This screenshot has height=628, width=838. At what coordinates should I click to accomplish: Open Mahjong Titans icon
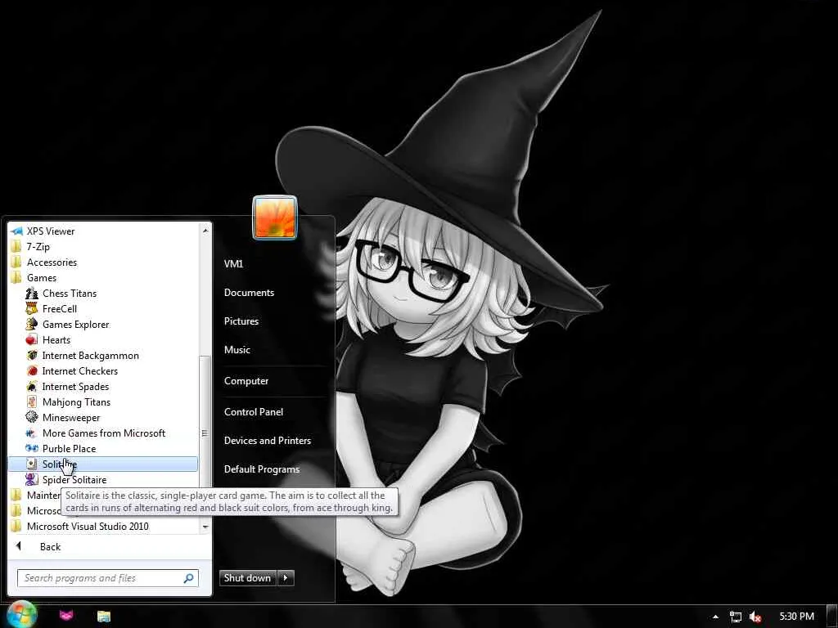coord(32,401)
